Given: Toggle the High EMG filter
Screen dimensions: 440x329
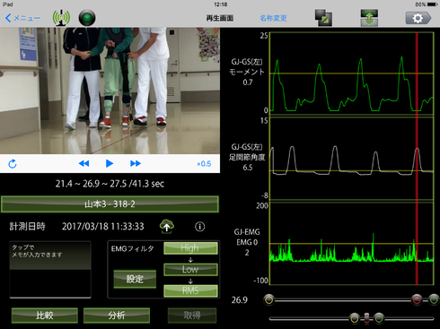Looking at the screenshot, I should click(190, 248).
